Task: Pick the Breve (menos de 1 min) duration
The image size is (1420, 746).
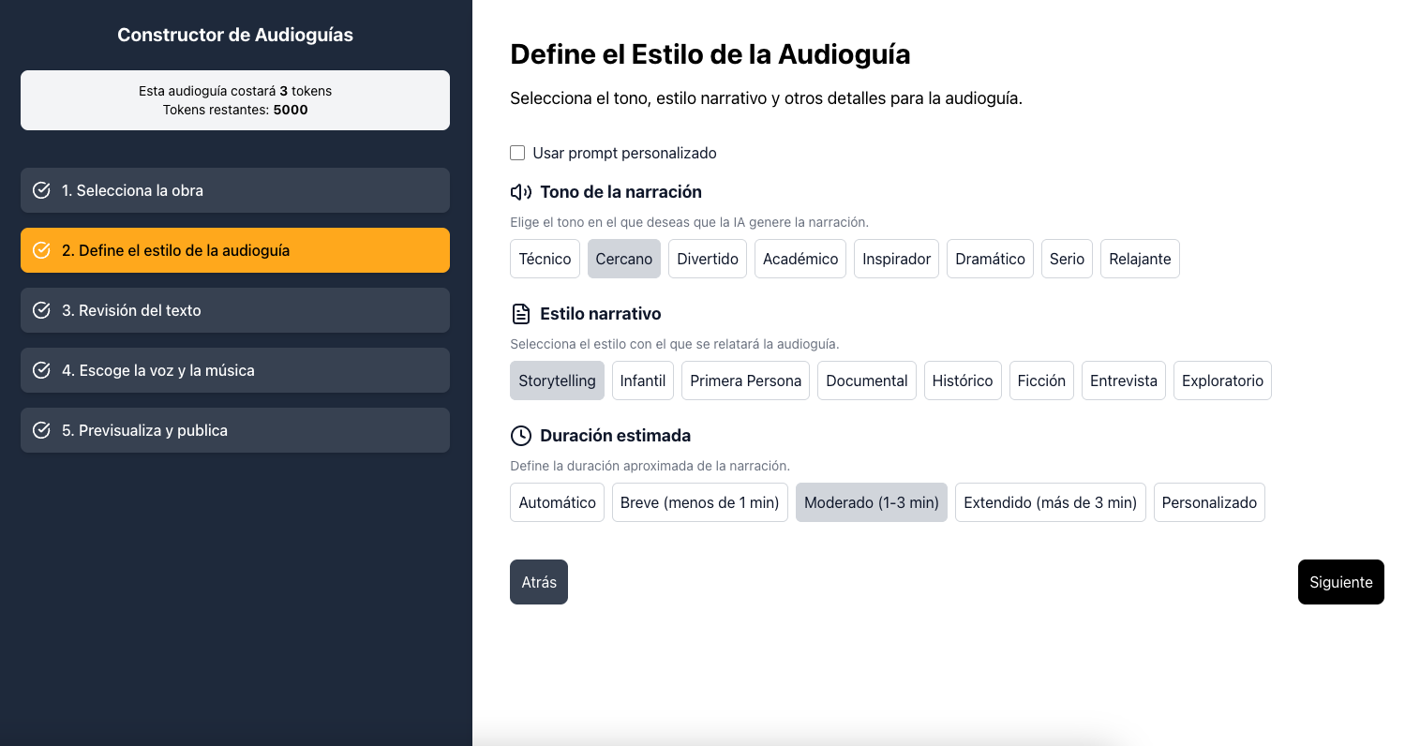Action: 699,502
